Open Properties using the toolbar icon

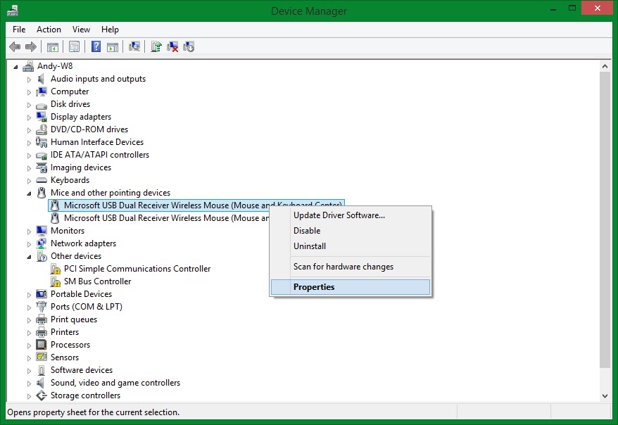pos(74,46)
